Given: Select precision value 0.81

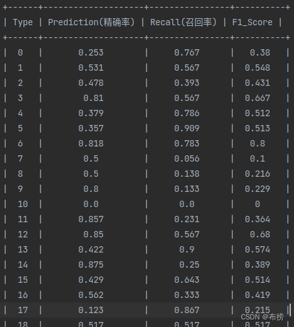Looking at the screenshot, I should (x=93, y=98).
